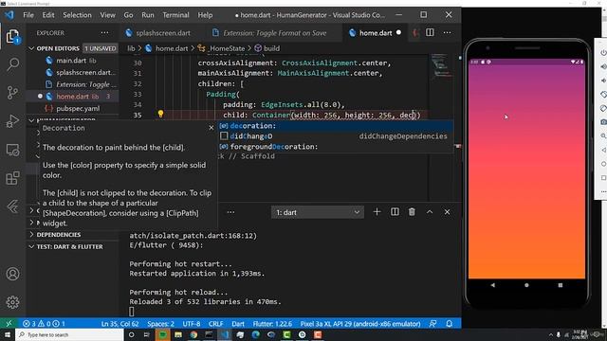The image size is (607, 341).
Task: Change Dart language mode
Action: point(238,324)
